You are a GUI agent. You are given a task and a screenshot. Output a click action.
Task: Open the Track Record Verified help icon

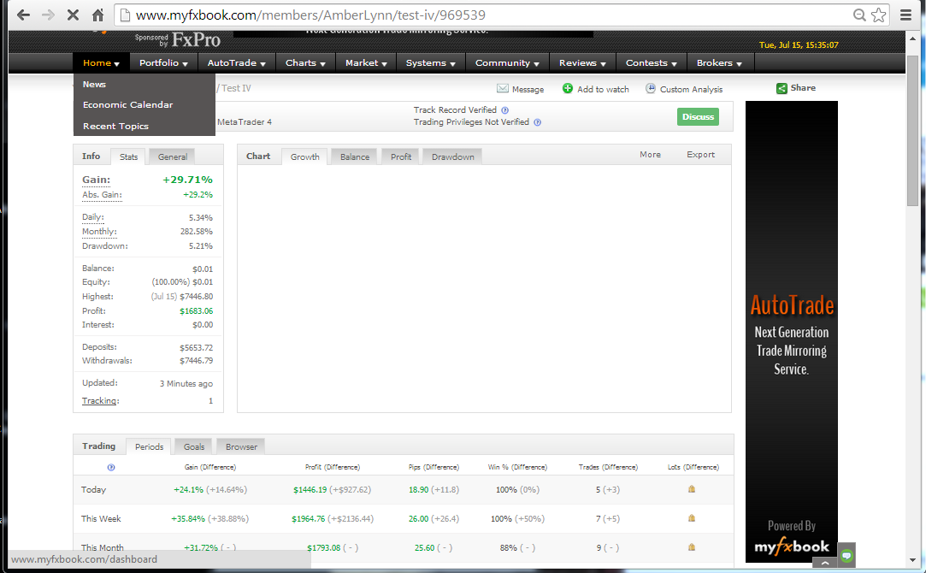coord(505,109)
